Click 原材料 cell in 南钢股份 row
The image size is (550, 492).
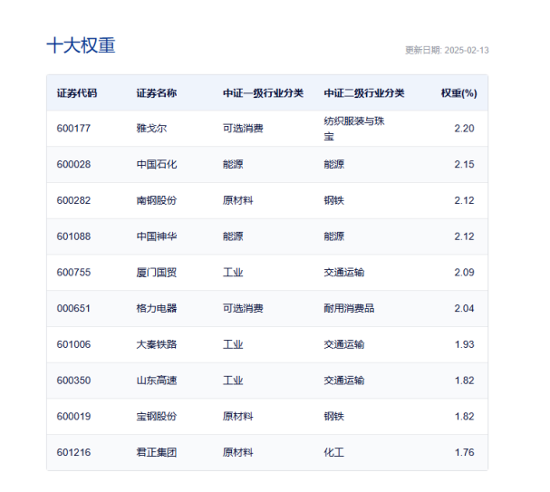(x=237, y=200)
